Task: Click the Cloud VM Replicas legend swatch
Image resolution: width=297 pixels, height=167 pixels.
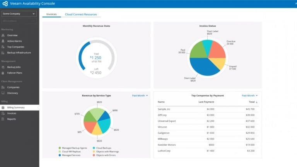Action: point(60,152)
